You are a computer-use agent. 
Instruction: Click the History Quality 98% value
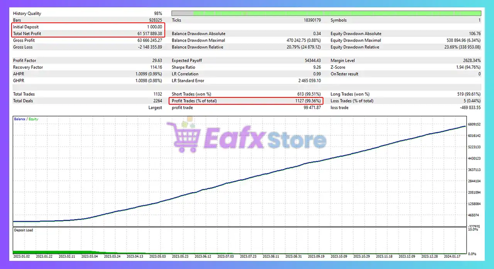coord(158,14)
